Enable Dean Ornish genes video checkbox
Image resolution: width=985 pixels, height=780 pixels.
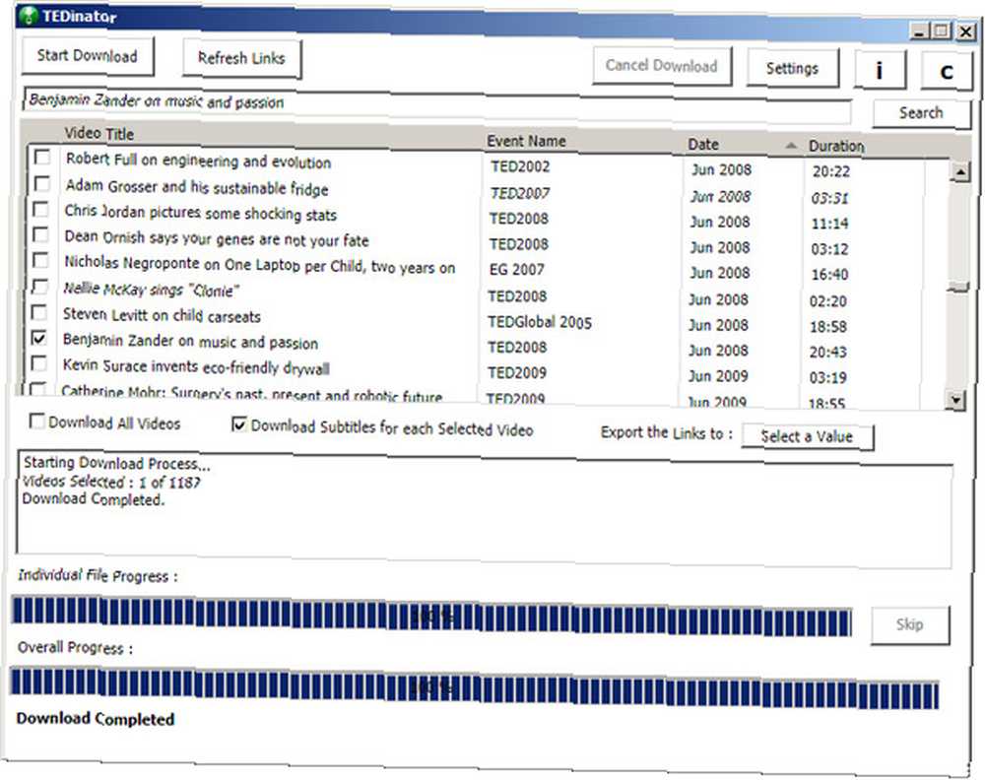(40, 234)
